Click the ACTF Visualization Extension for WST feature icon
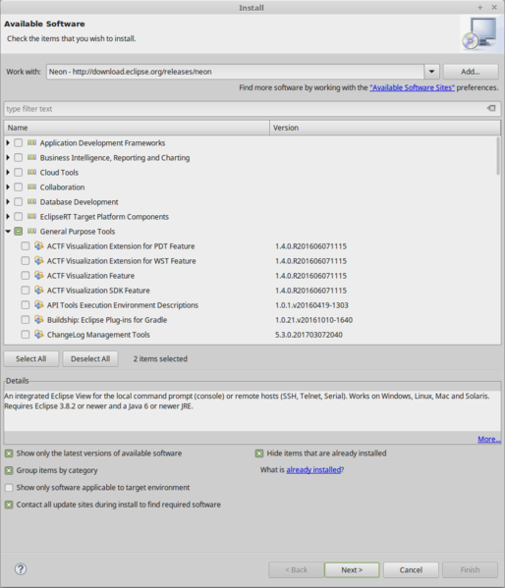The height and width of the screenshot is (588, 505). click(x=39, y=261)
